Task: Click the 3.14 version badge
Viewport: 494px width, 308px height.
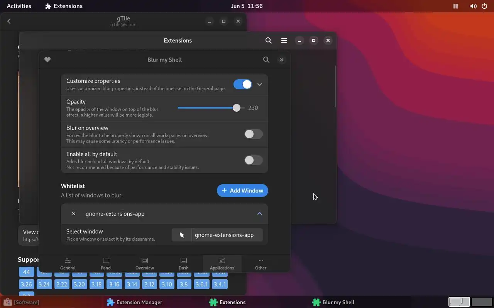Action: (x=132, y=285)
